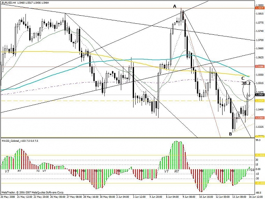This screenshot has width=265, height=199.
Task: Click the yellow 45.0000 indicator level tag
Action: [x=260, y=155]
